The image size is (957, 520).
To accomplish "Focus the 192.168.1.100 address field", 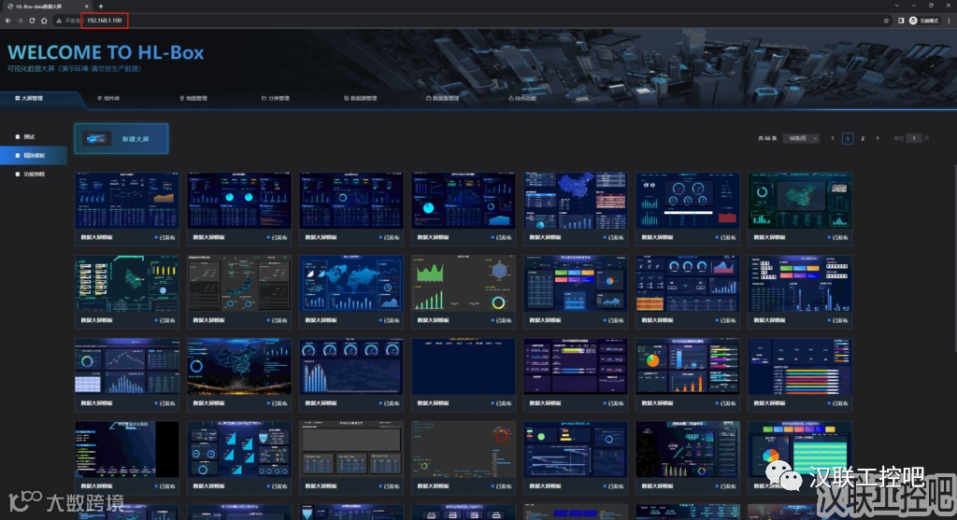I will pos(105,21).
